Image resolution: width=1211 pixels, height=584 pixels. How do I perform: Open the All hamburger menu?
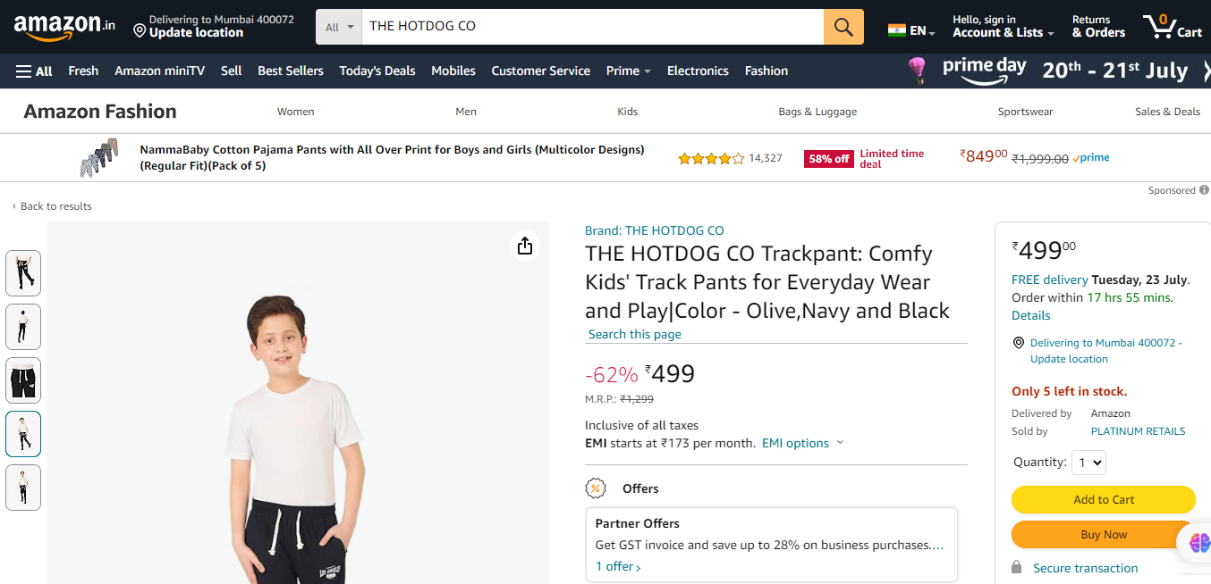(x=34, y=71)
